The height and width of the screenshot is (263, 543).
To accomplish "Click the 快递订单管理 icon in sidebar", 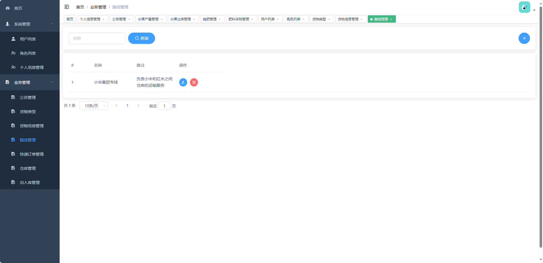I will point(13,154).
